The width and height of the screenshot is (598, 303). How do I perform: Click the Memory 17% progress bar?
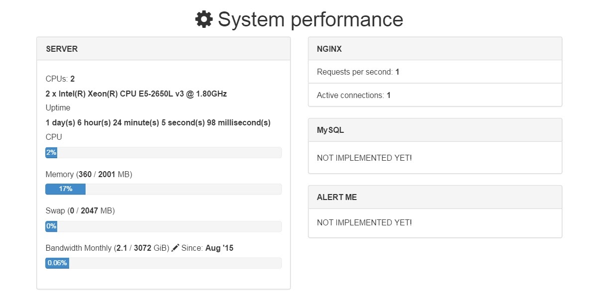pos(163,189)
